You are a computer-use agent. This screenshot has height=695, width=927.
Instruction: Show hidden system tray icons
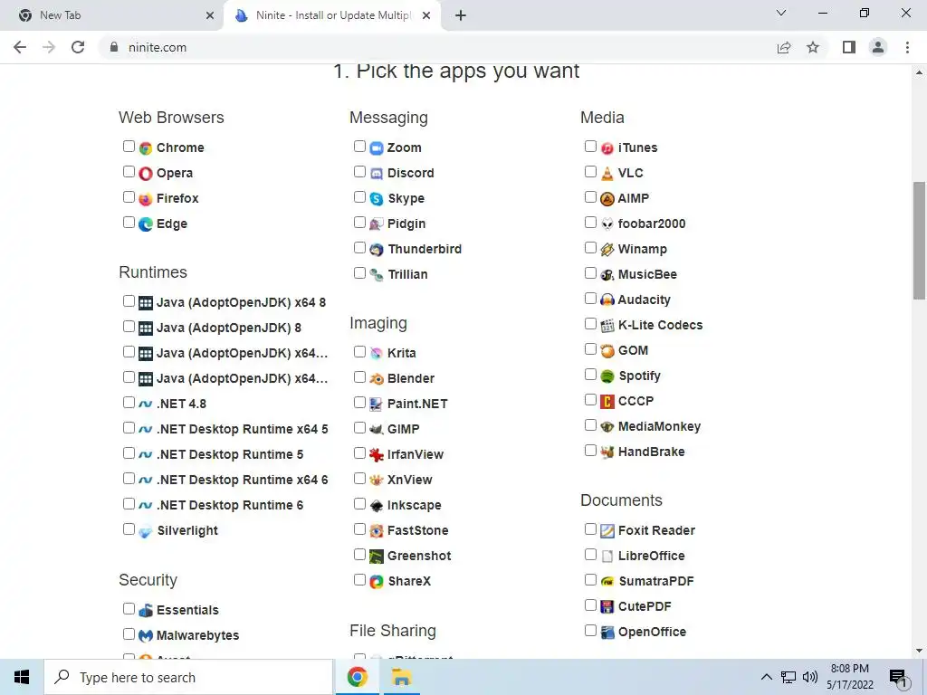click(766, 677)
